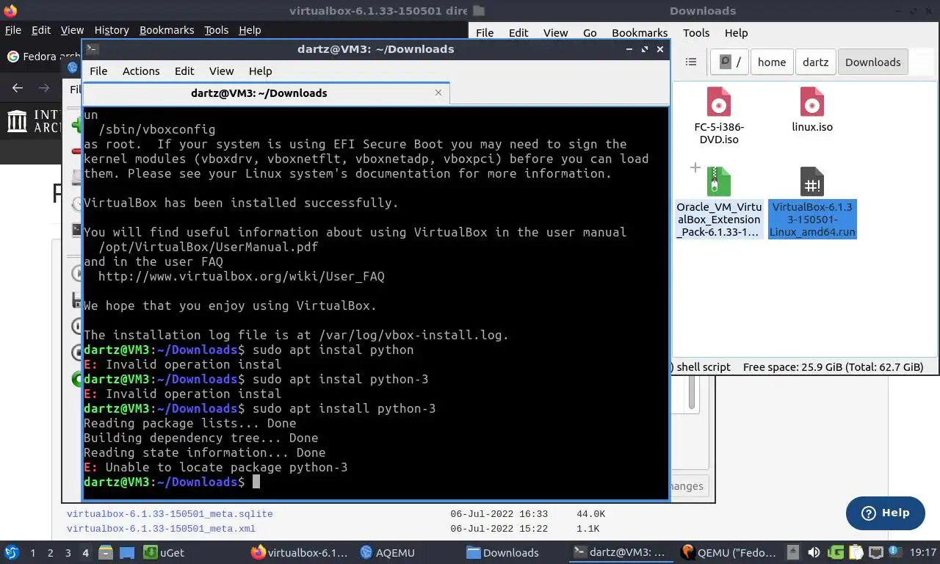The width and height of the screenshot is (940, 564).
Task: Open the file manager Bookmarks menu
Action: [640, 32]
